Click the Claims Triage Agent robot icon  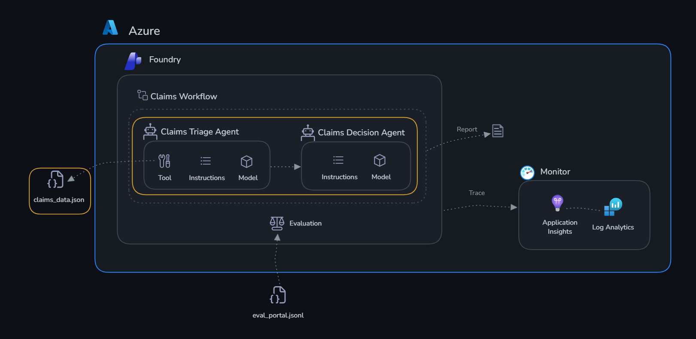[150, 131]
